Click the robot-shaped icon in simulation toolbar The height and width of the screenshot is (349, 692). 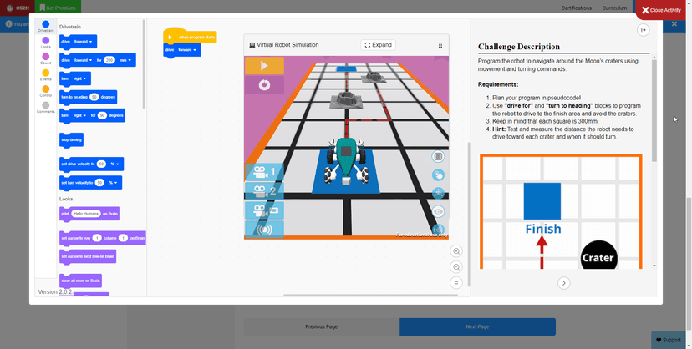coord(438,193)
